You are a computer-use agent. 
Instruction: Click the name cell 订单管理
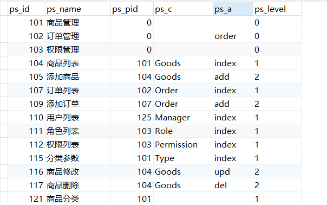pos(78,36)
